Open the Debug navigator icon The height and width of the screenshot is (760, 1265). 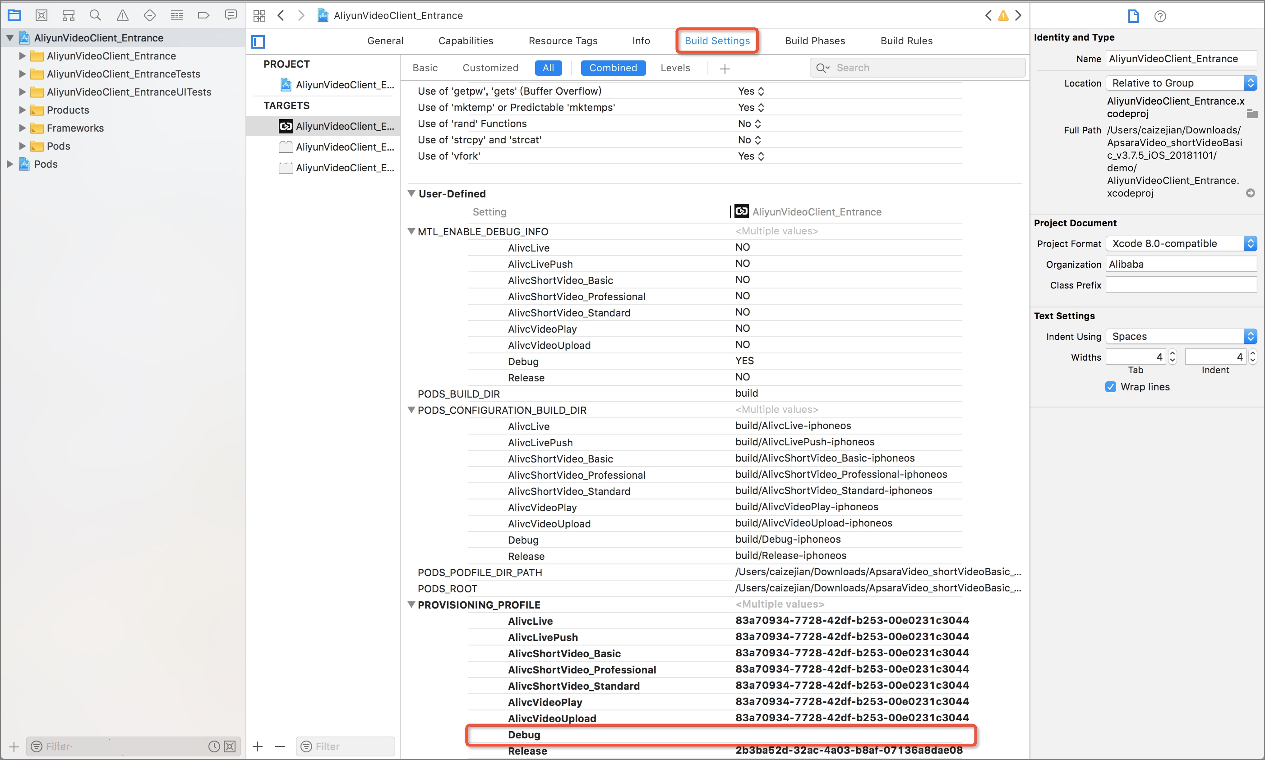click(177, 15)
